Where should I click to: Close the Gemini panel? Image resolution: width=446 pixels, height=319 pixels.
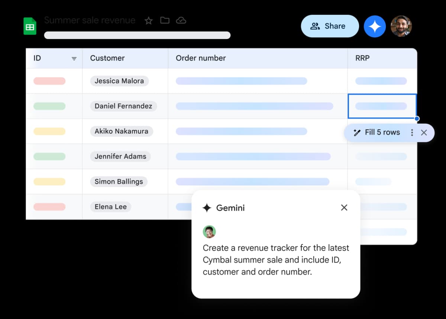tap(344, 208)
